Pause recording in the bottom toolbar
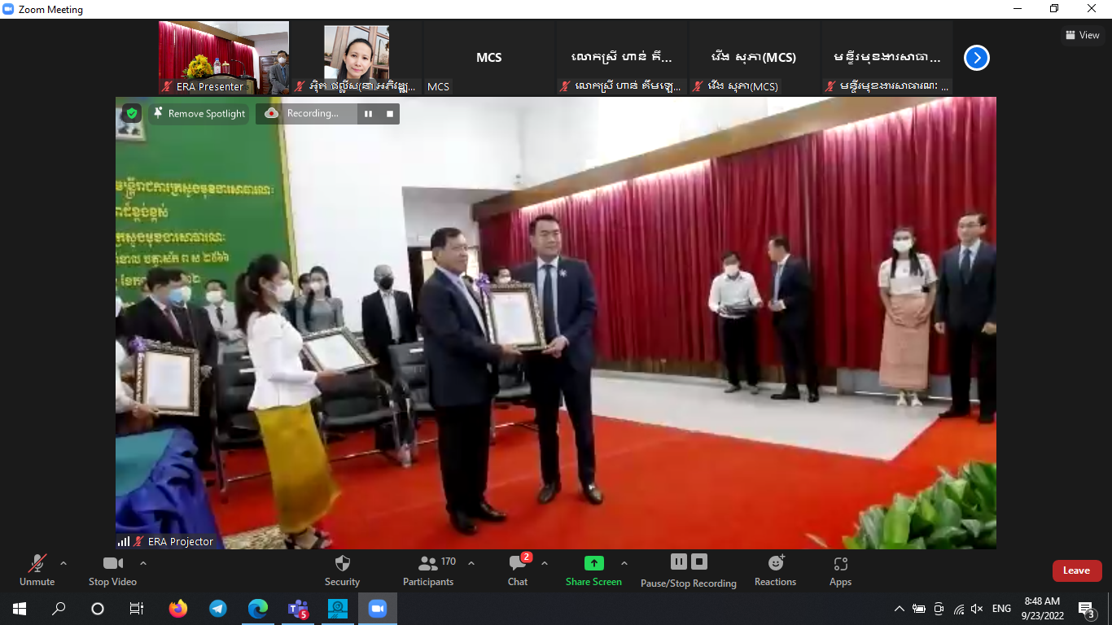The width and height of the screenshot is (1112, 625). pos(679,562)
